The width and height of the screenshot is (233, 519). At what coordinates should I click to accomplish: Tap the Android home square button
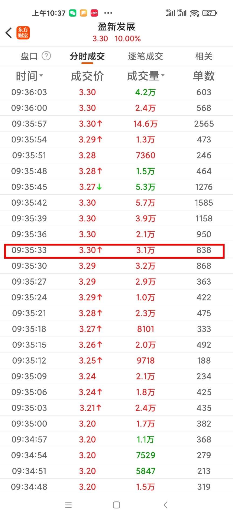[x=116, y=505]
